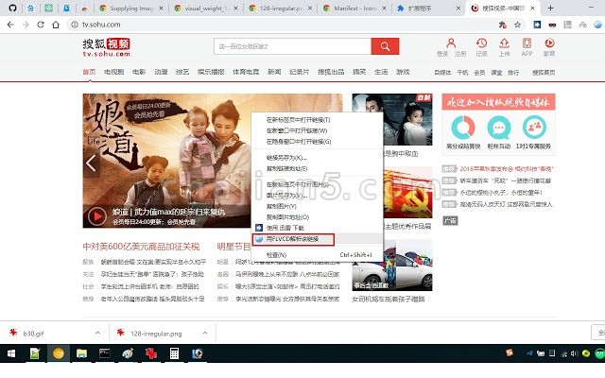Open 电影 in site navigation
Image resolution: width=605 pixels, height=378 pixels.
(x=139, y=72)
